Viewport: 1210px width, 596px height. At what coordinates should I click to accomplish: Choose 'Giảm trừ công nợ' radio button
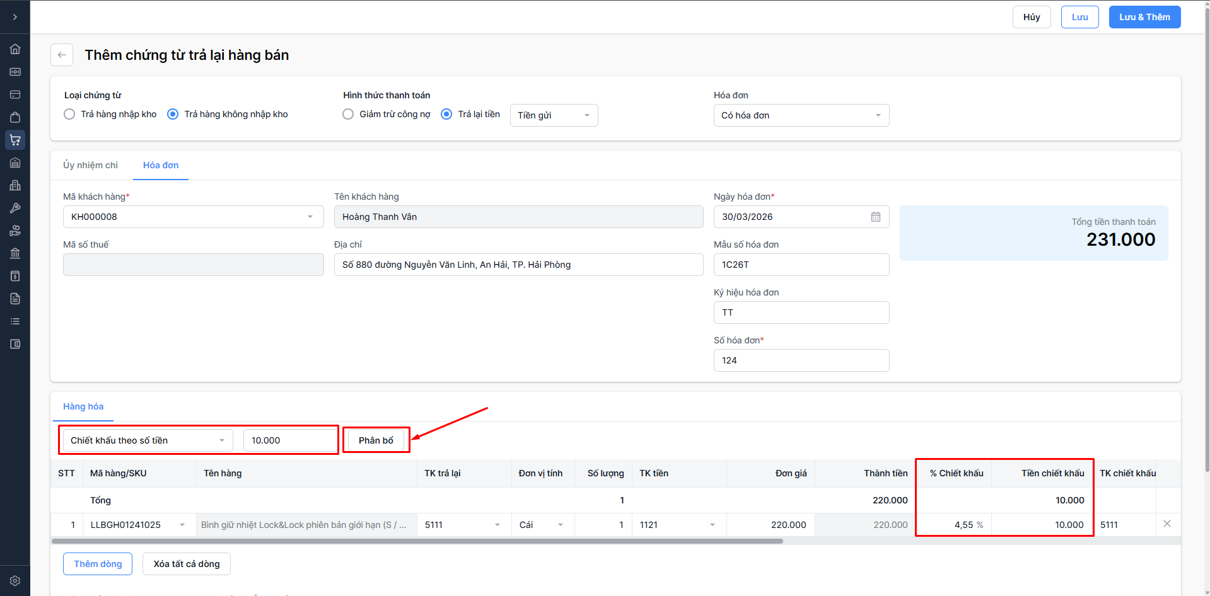click(348, 114)
